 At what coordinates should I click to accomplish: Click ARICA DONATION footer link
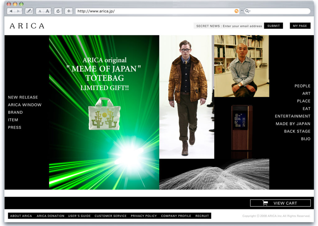51,216
